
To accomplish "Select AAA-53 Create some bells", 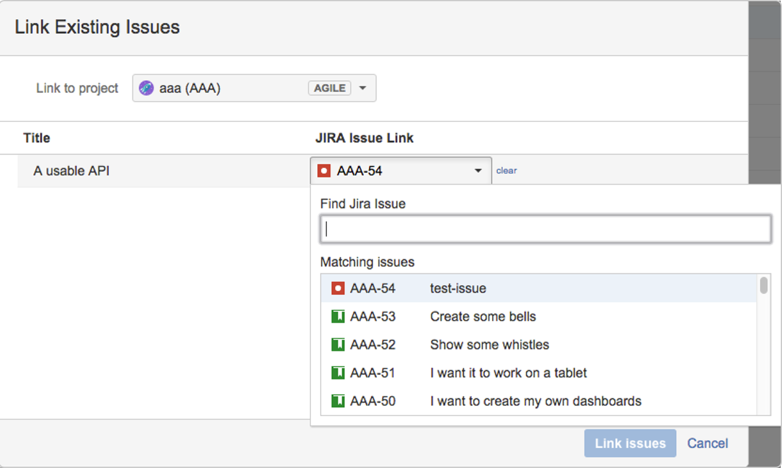I will pos(538,317).
